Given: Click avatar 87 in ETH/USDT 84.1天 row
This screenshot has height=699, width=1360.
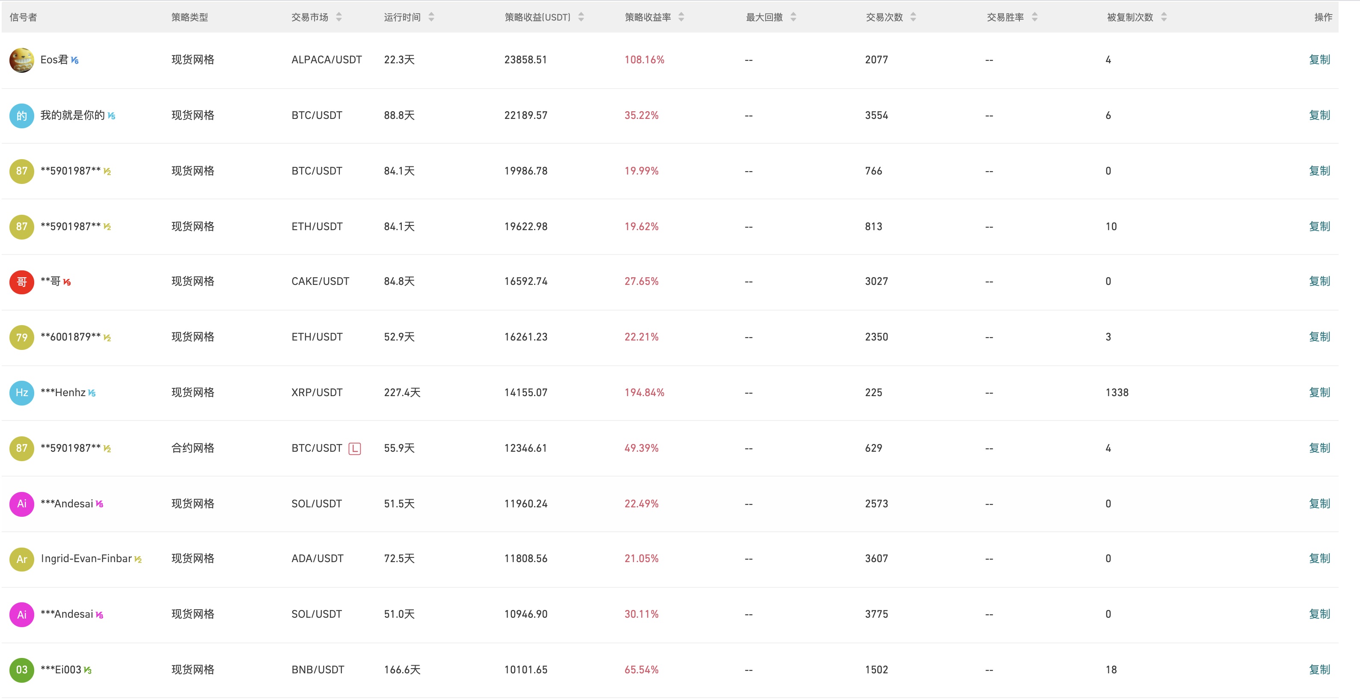Looking at the screenshot, I should pos(22,226).
